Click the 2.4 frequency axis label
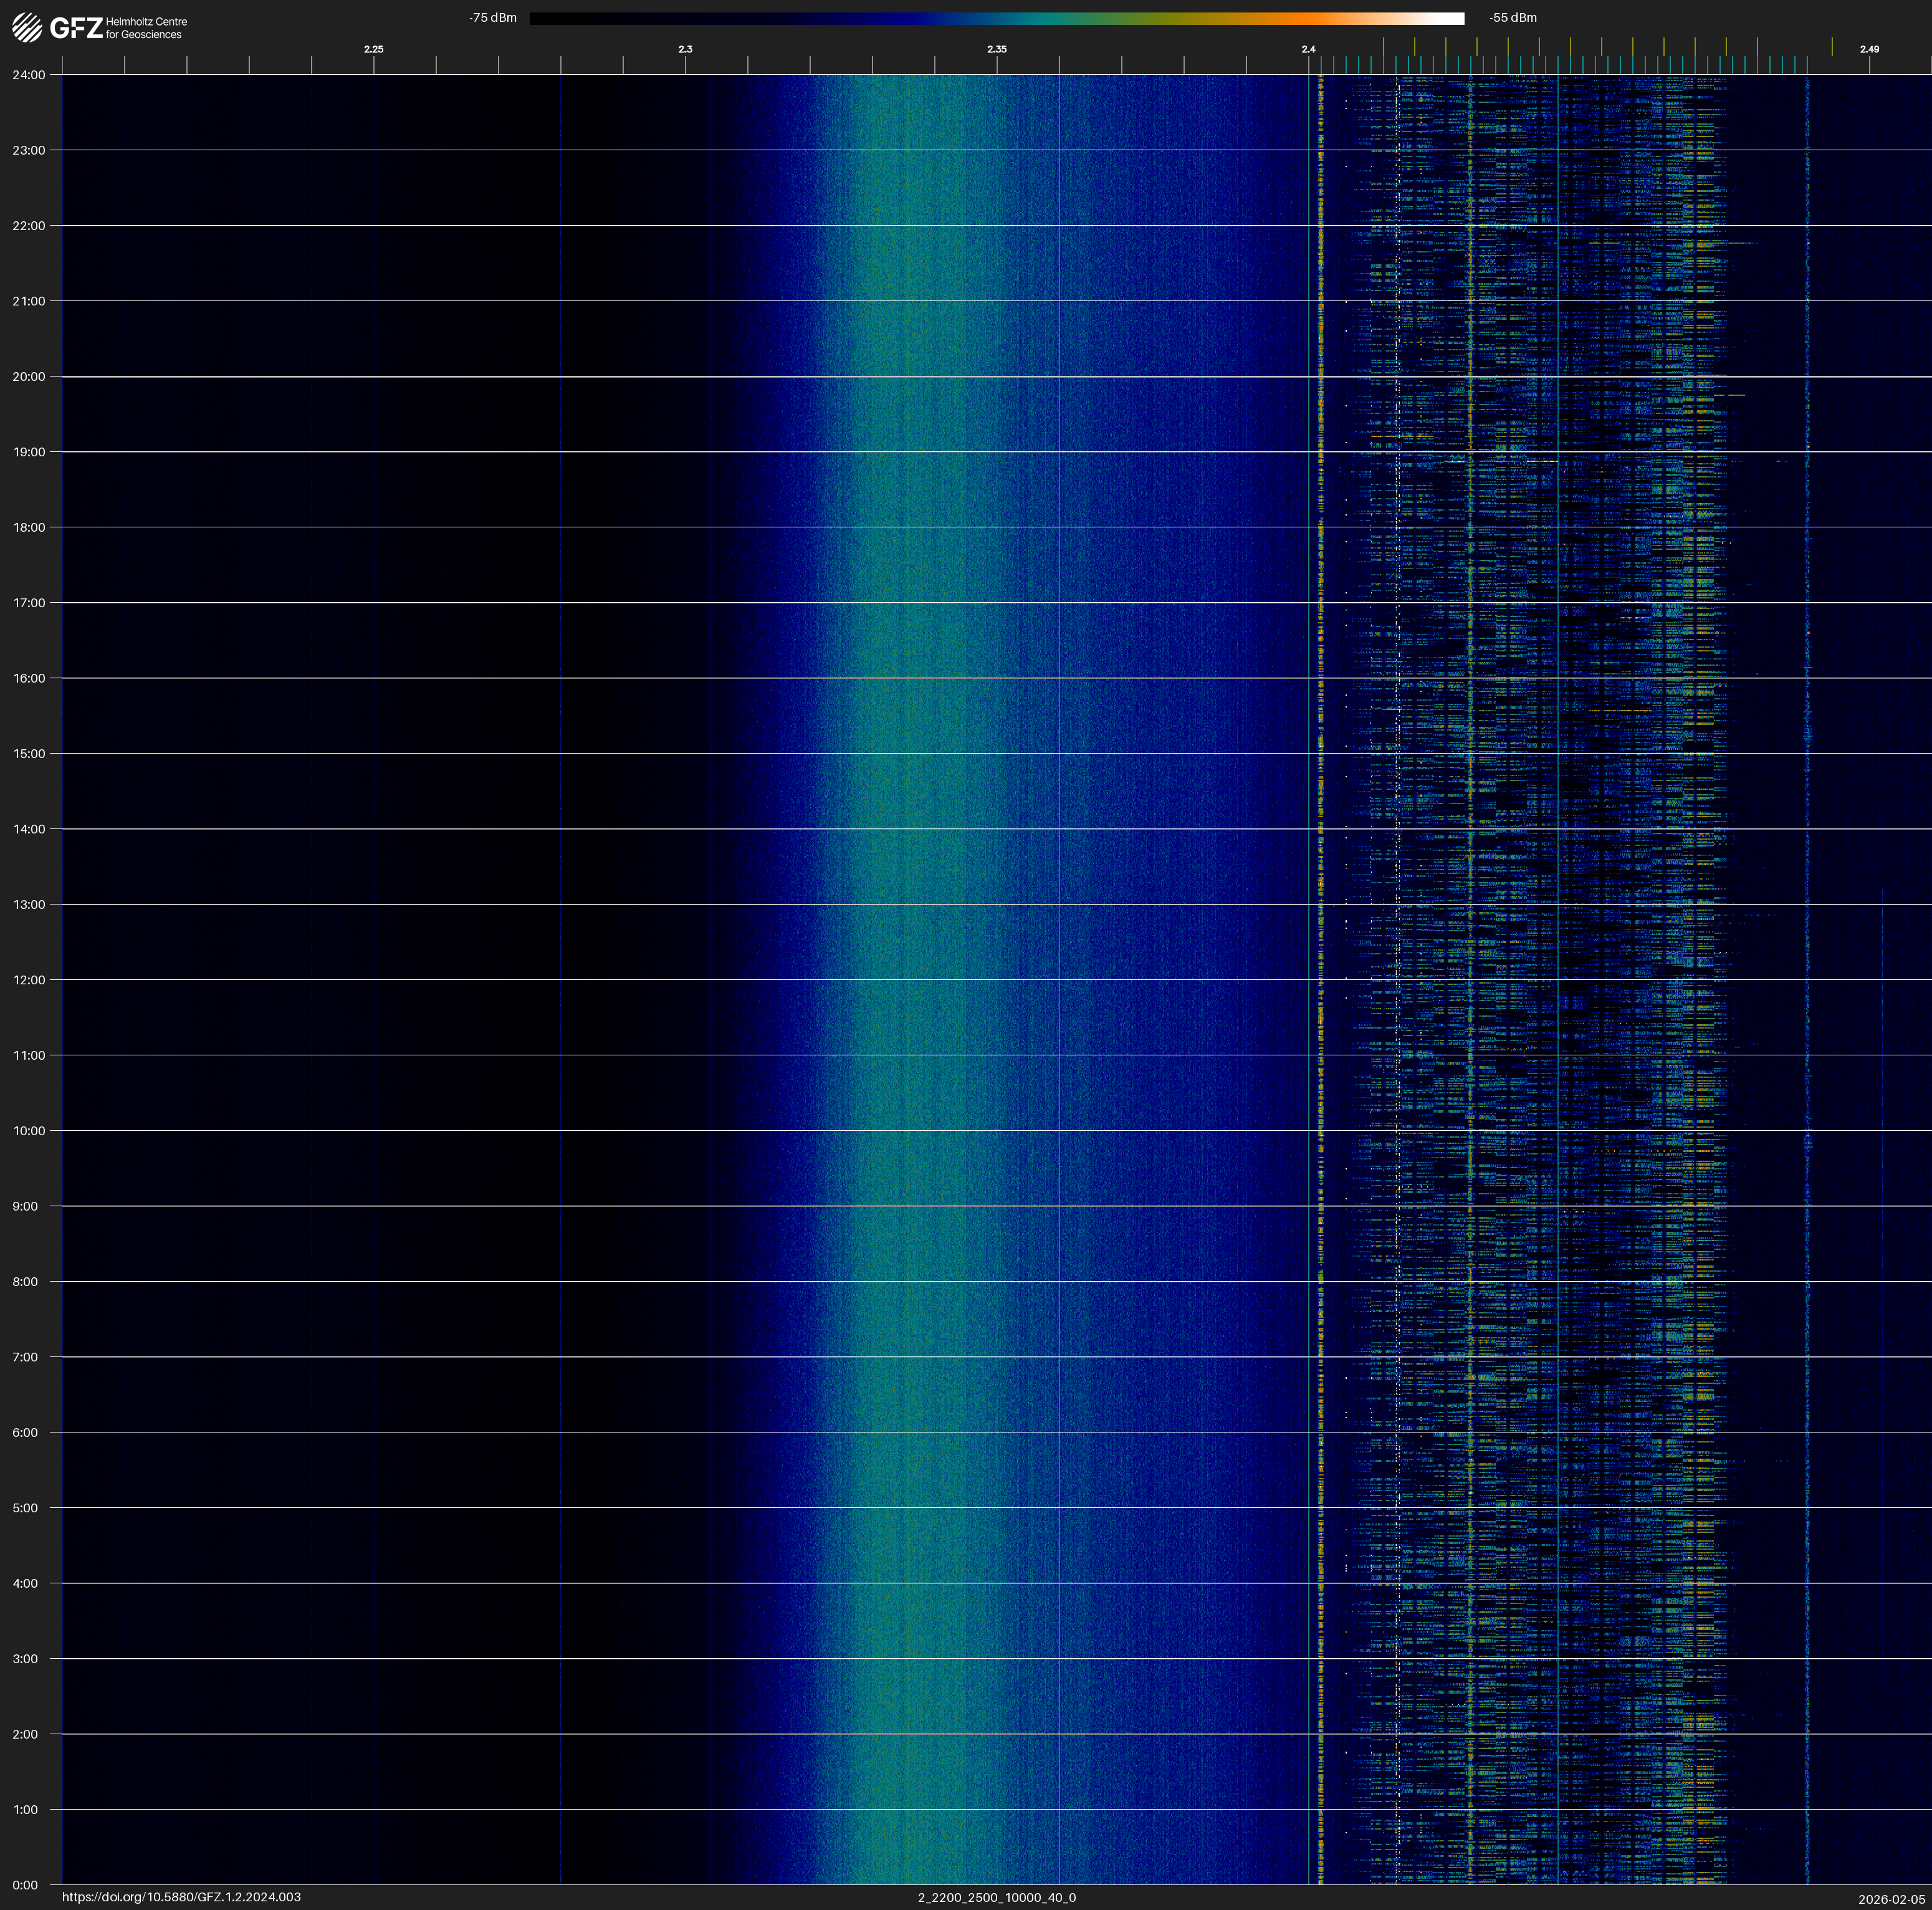Screen dimensions: 1932x1910 (x=1308, y=49)
